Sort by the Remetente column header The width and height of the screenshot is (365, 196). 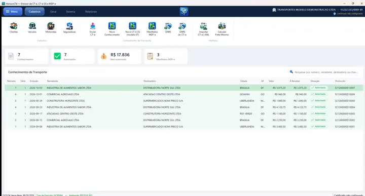coord(52,81)
